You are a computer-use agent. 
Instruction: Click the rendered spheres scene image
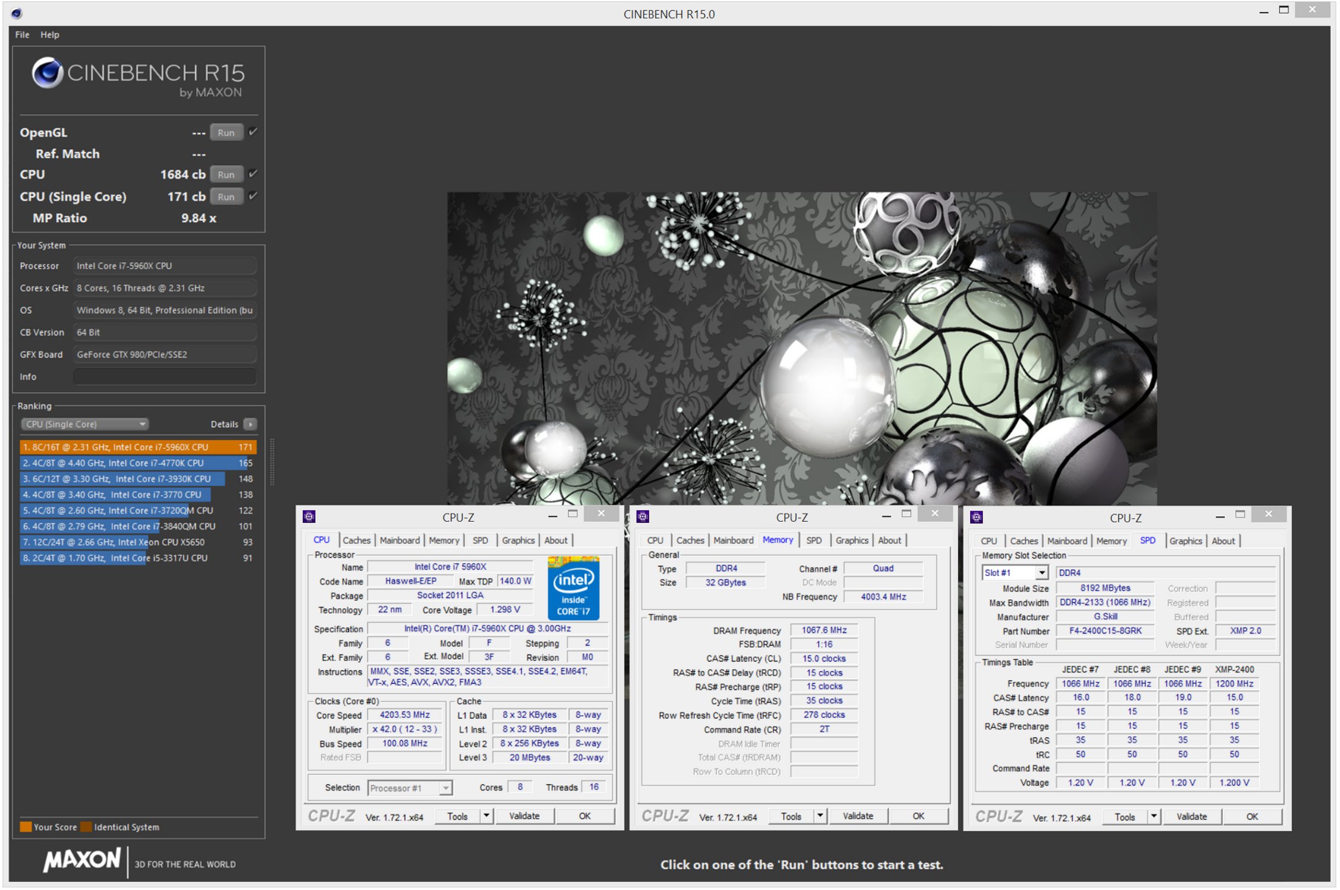tap(802, 348)
